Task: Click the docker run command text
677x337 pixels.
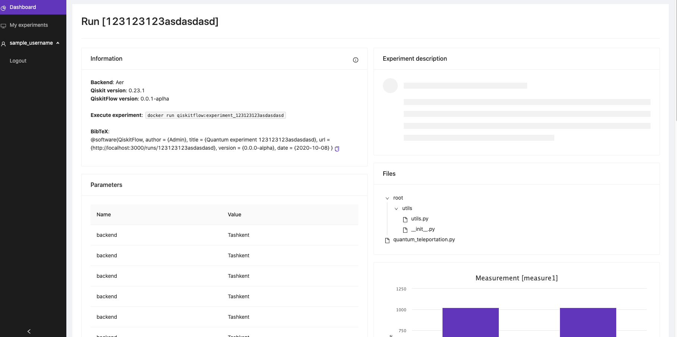Action: point(215,115)
